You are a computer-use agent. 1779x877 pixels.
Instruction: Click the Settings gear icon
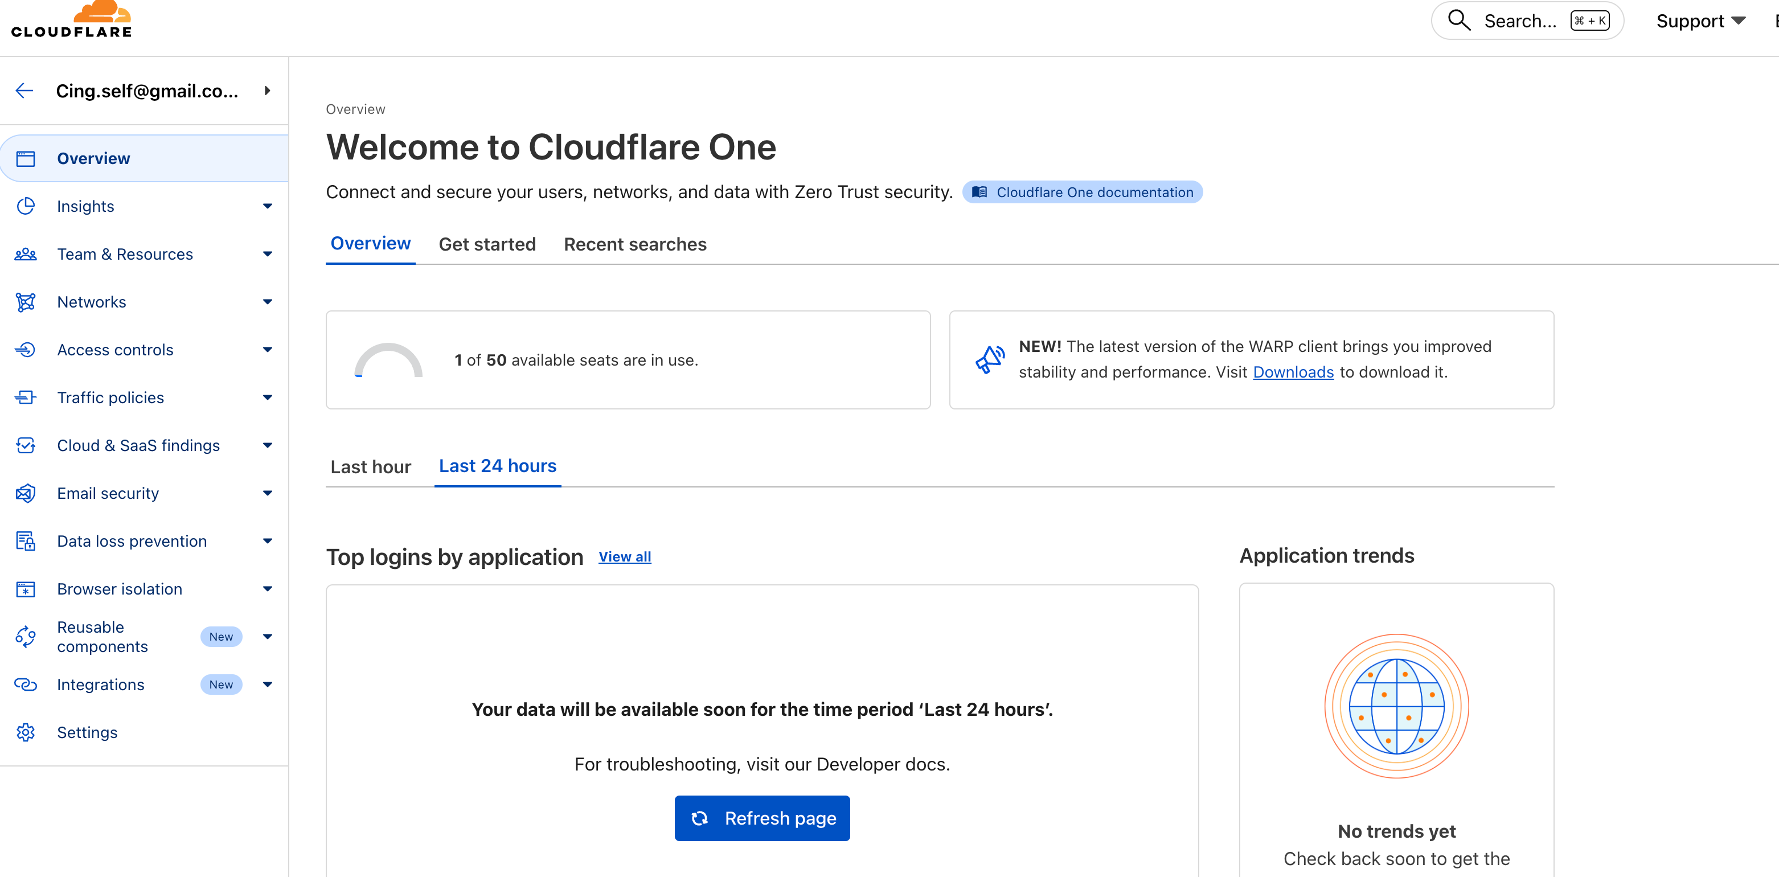[26, 732]
